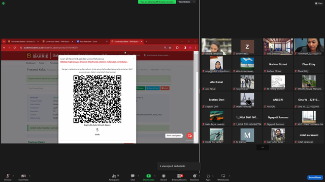Go back in the shared browser
The image size is (325, 182).
[5, 48]
